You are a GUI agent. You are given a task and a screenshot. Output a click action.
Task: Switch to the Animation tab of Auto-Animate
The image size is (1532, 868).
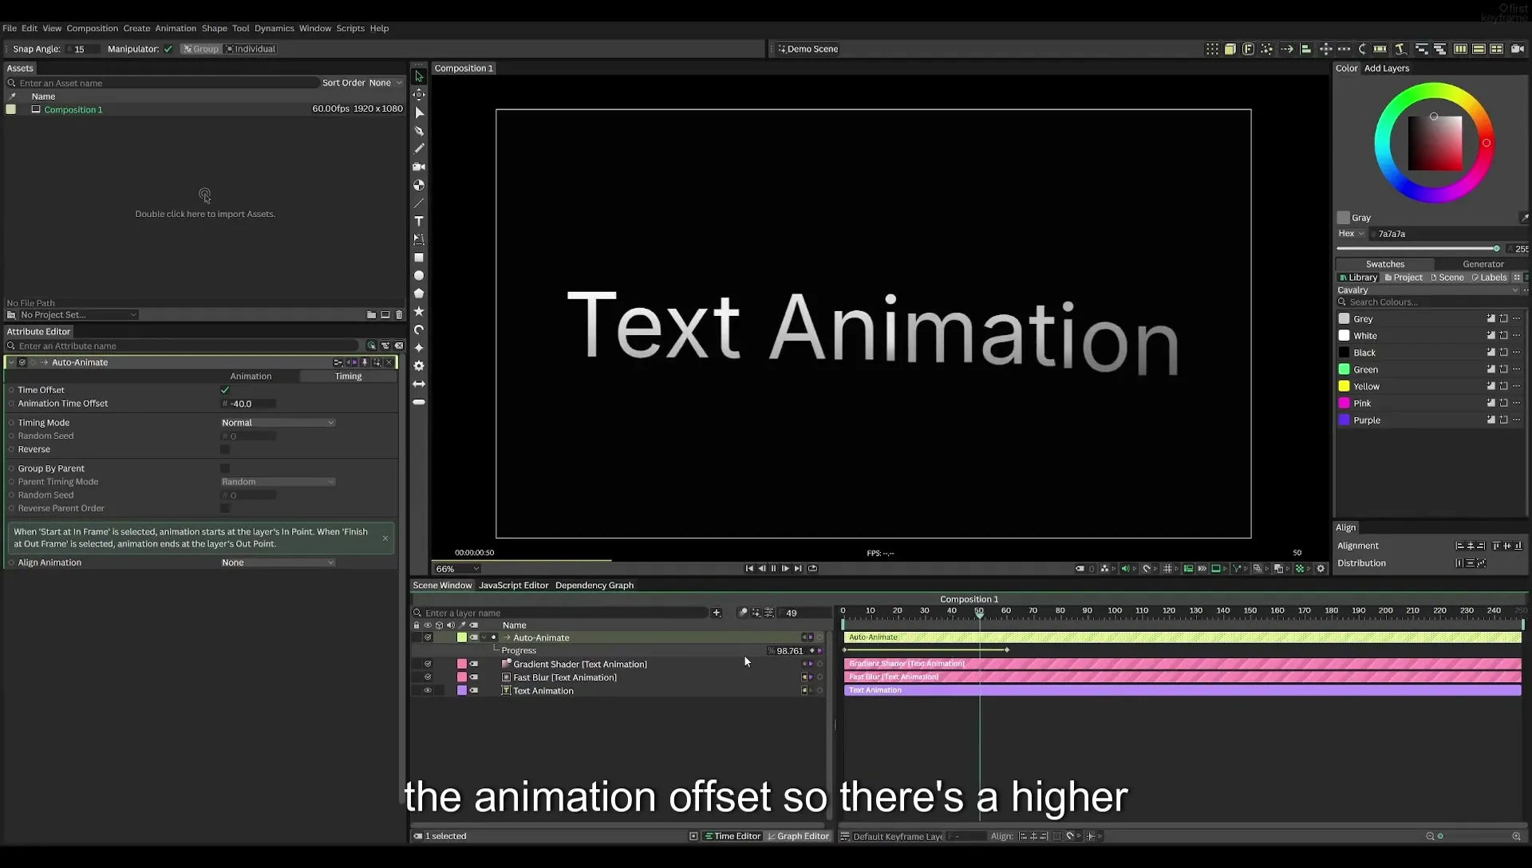251,377
